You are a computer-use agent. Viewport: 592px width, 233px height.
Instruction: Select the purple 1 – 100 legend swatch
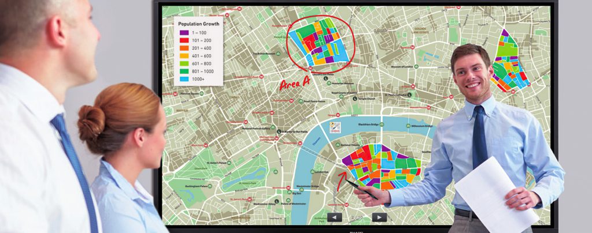184,33
